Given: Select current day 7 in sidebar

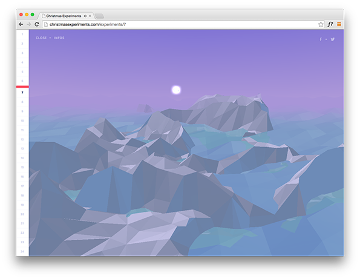Looking at the screenshot, I should (22, 93).
